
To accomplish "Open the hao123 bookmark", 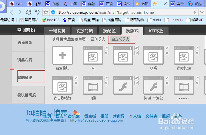I will 50,20.
